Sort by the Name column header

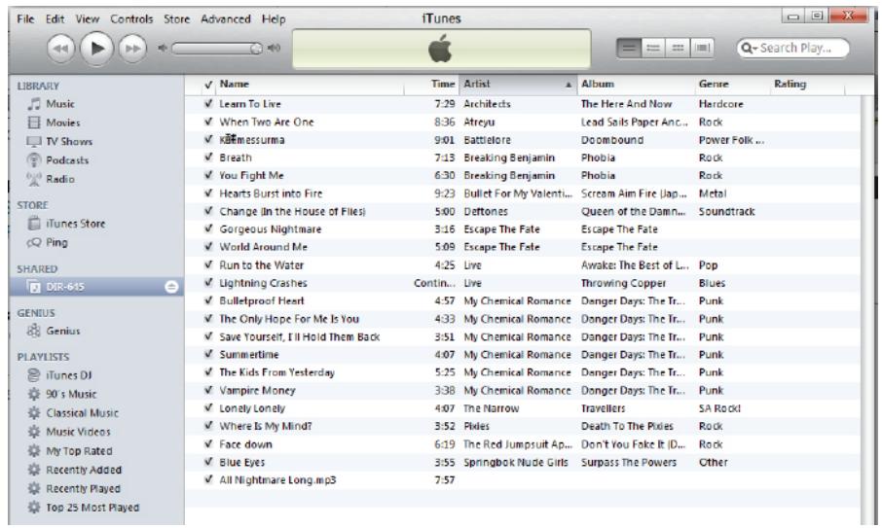click(309, 85)
